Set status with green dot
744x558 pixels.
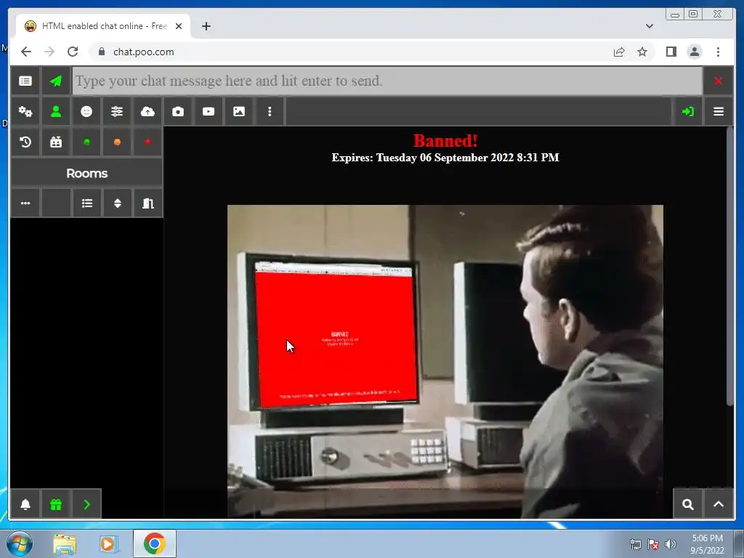[86, 142]
